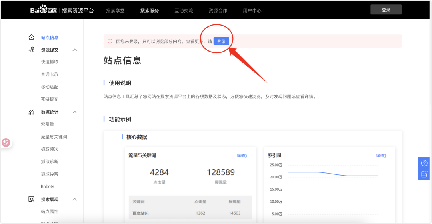Screen dimensions: 432x224
Task: Open 详情 link for 流量与关键词 card
Action: tap(242, 155)
